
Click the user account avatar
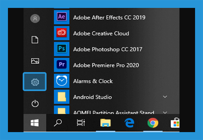pos(35,18)
